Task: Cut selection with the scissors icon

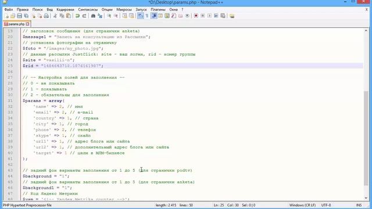Action: point(55,16)
